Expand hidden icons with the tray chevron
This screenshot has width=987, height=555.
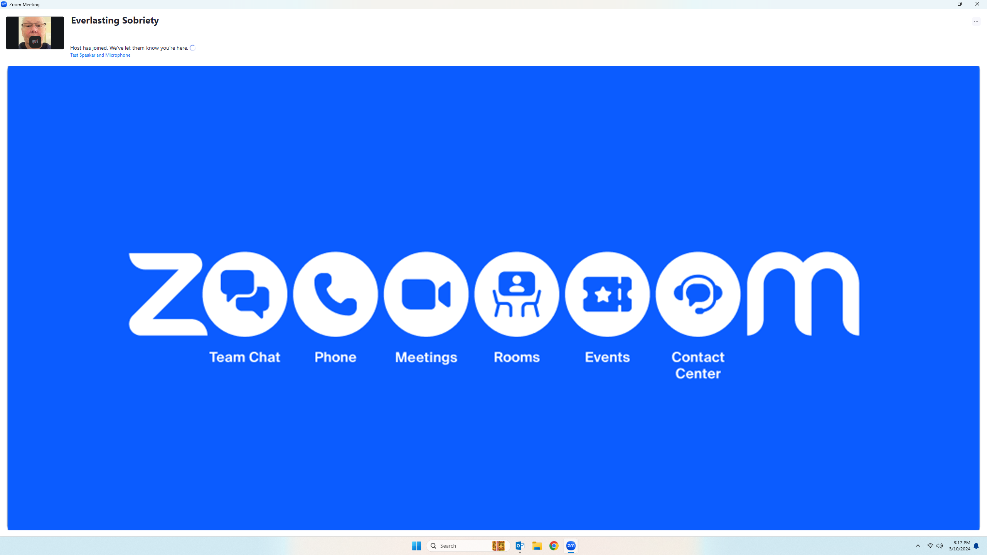(918, 545)
